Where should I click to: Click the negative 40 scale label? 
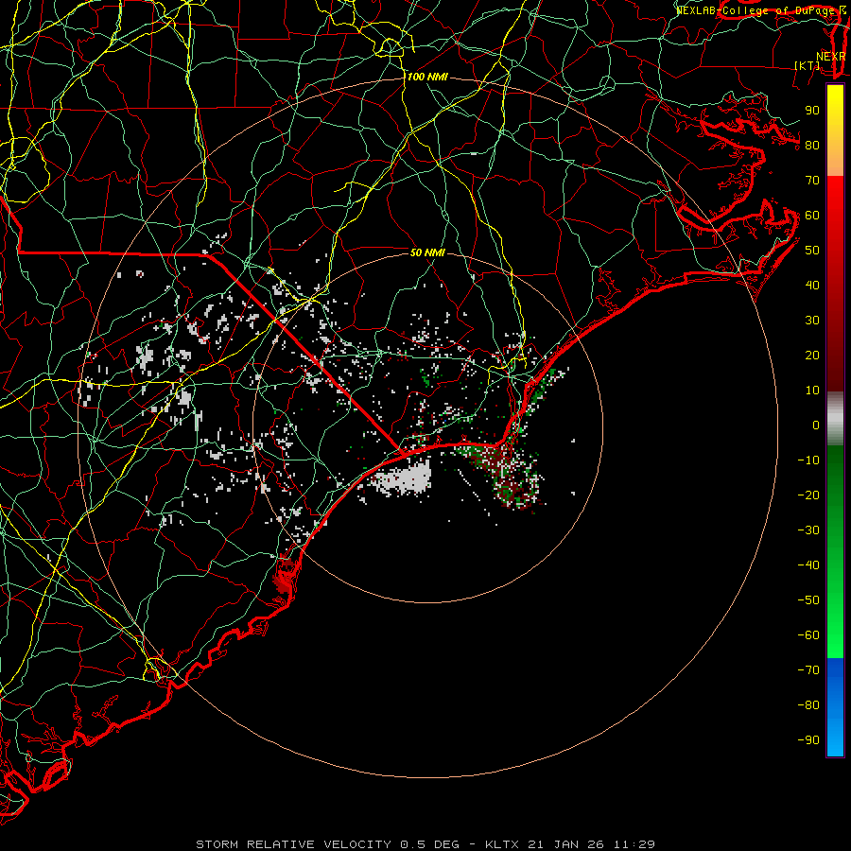pyautogui.click(x=808, y=565)
